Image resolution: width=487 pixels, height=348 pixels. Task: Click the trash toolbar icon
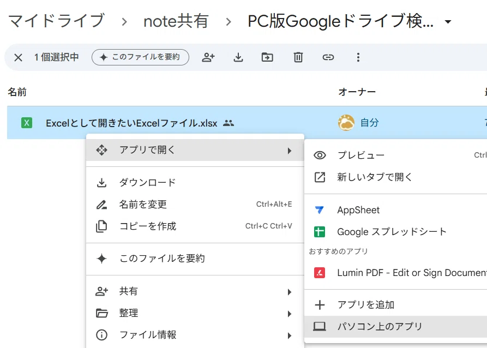(x=298, y=57)
